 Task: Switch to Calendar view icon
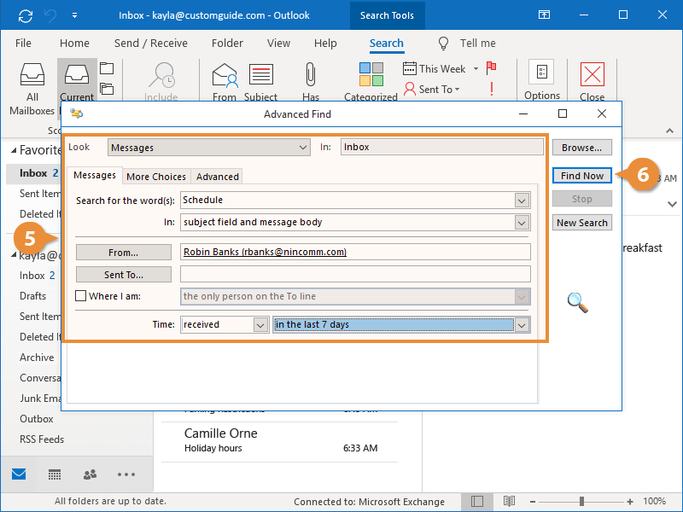click(55, 474)
